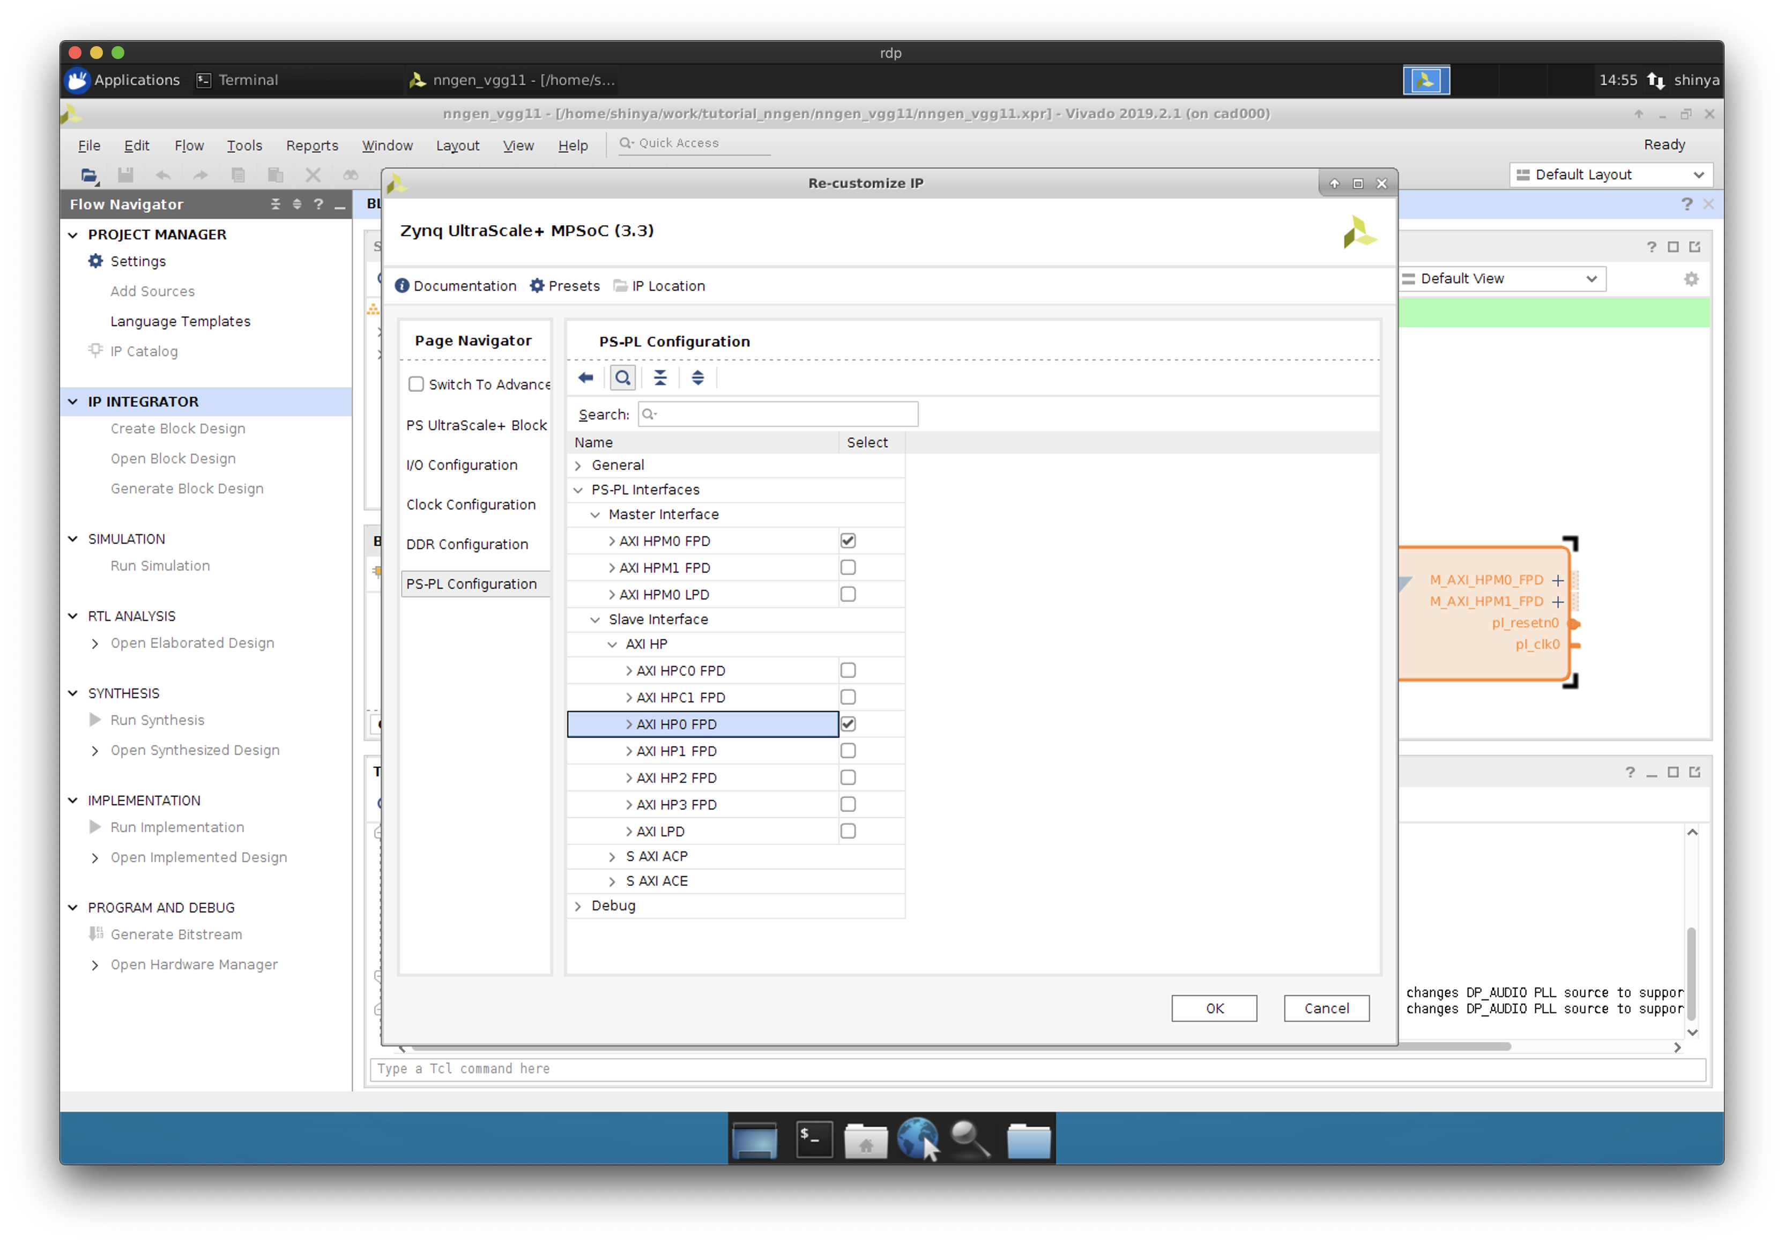The height and width of the screenshot is (1244, 1784).
Task: Enable the AXI HPM1 FPD checkbox
Action: (x=848, y=568)
